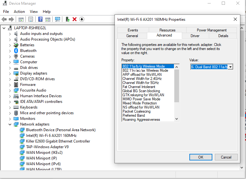The image size is (246, 179).
Task: Select Intel(R) Wi-Fi 6 AX201 160MHz device
Action: click(x=51, y=136)
